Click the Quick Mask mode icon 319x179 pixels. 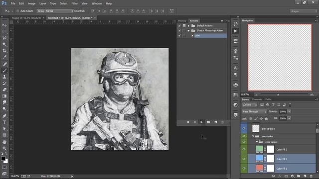[4, 167]
